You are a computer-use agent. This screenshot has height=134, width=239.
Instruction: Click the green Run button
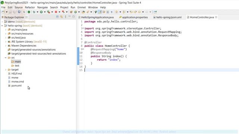click(x=41, y=12)
